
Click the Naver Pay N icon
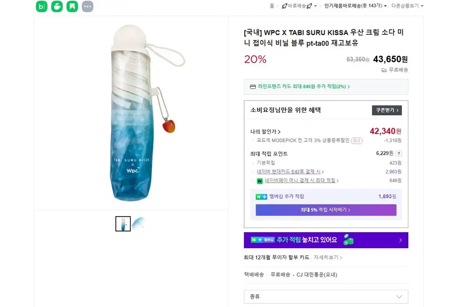[x=260, y=181]
